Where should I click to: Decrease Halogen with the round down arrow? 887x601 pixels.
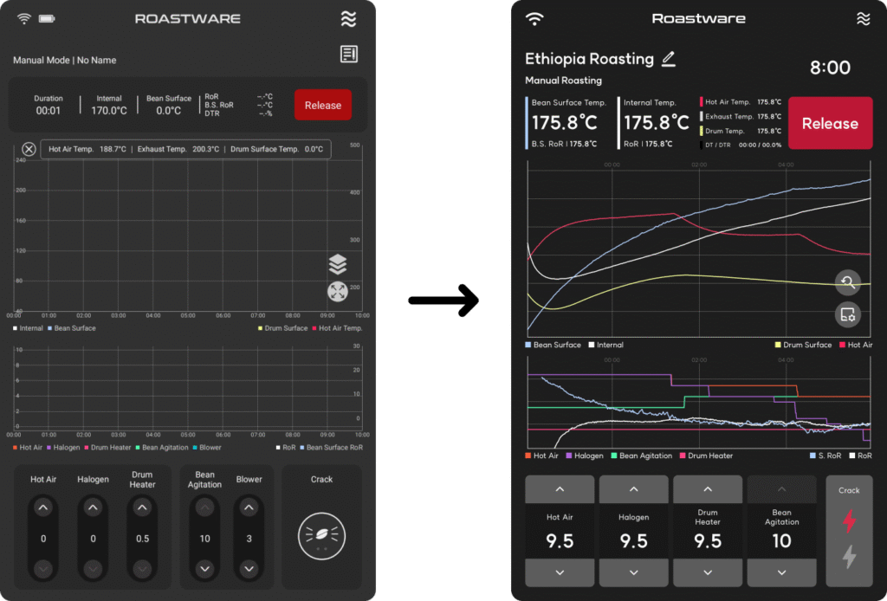pos(93,569)
